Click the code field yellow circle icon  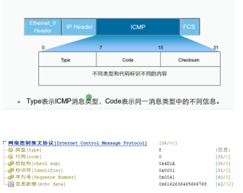[x=10, y=157]
